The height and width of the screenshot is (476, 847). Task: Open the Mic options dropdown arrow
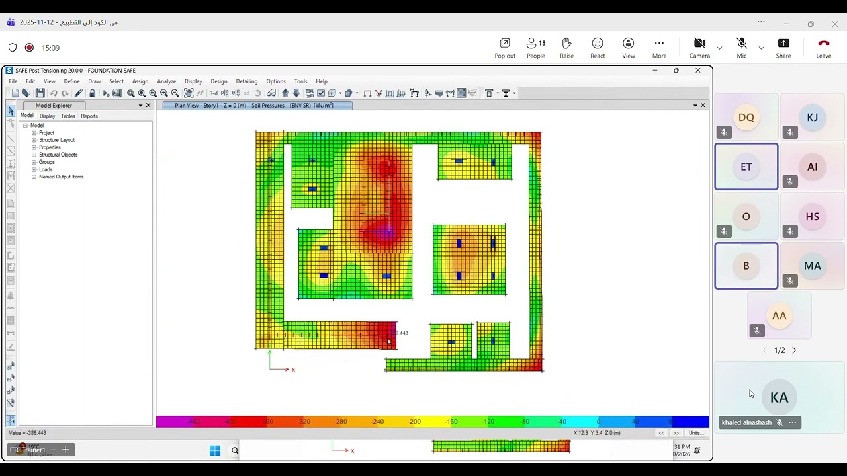point(761,48)
